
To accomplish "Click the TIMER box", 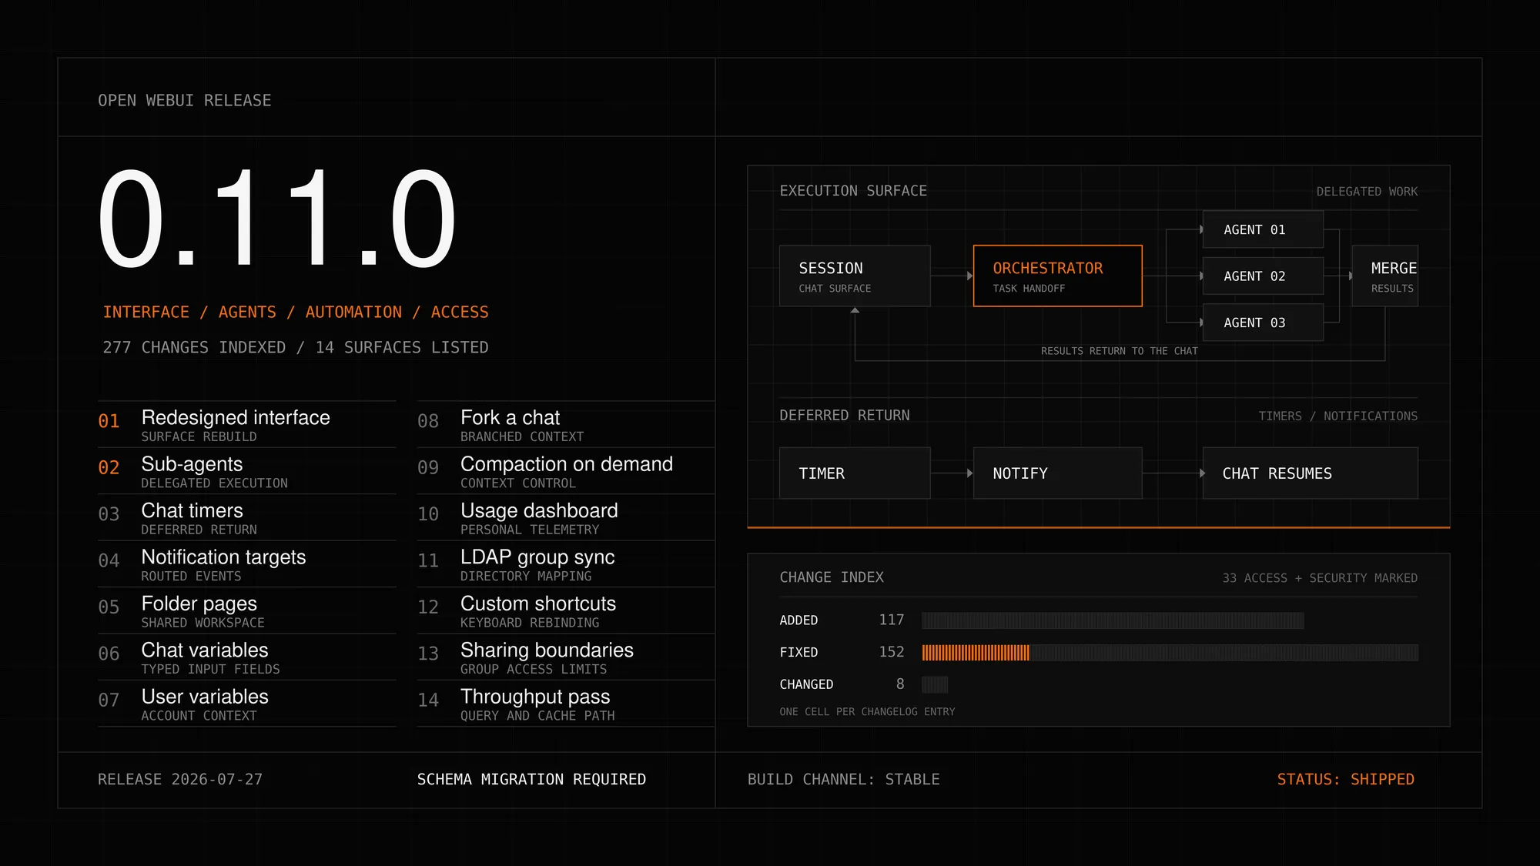I will point(855,473).
